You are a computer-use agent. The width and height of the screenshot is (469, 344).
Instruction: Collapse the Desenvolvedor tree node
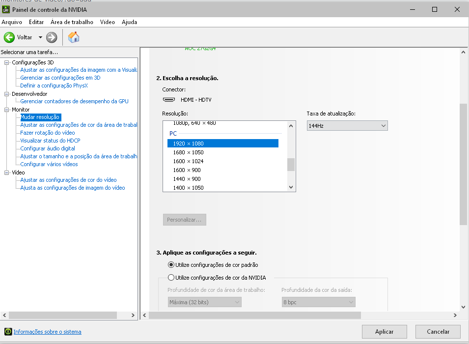coord(6,94)
